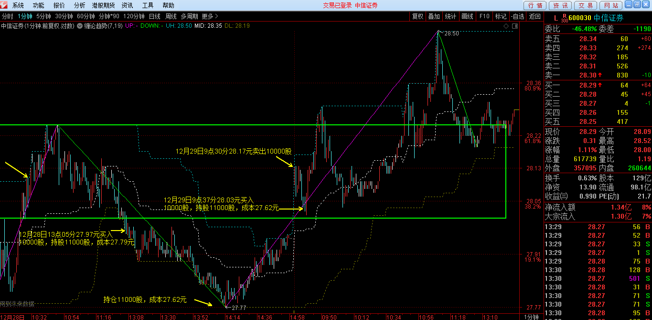Click the 卖一 price 28.30
Screen dimensions: 652x320
pos(588,75)
